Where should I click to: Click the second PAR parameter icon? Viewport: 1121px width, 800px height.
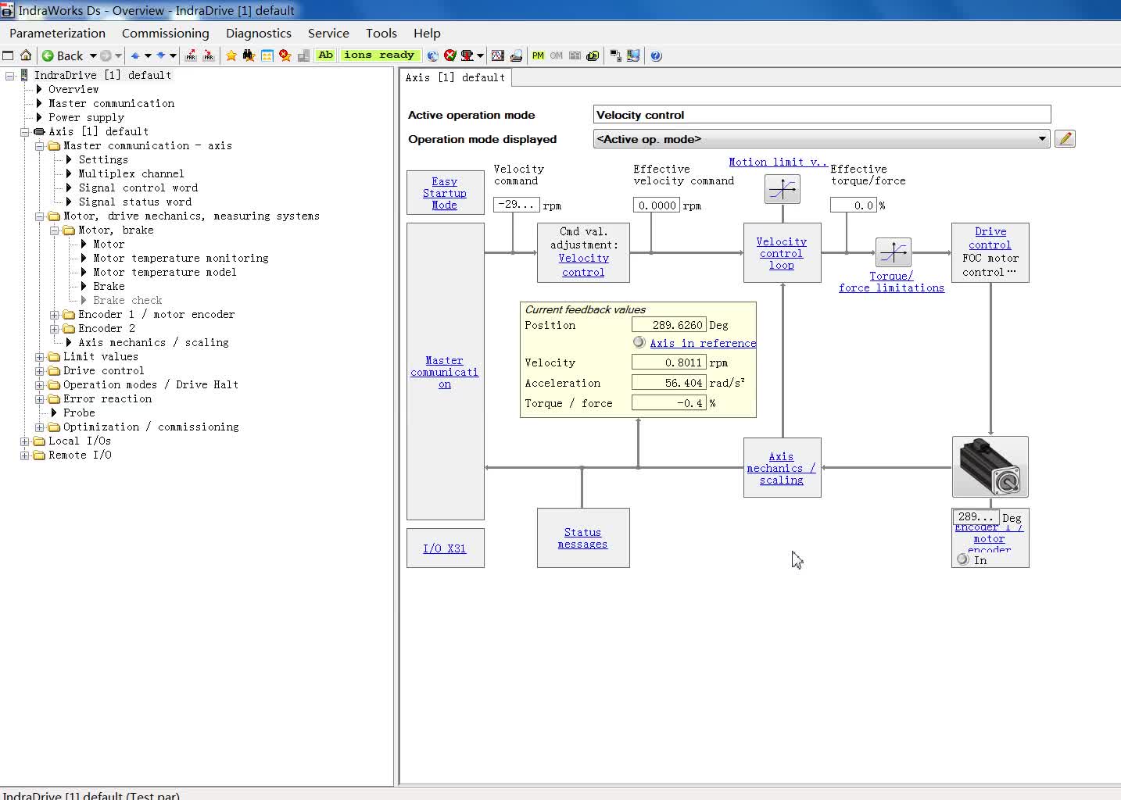coord(209,55)
